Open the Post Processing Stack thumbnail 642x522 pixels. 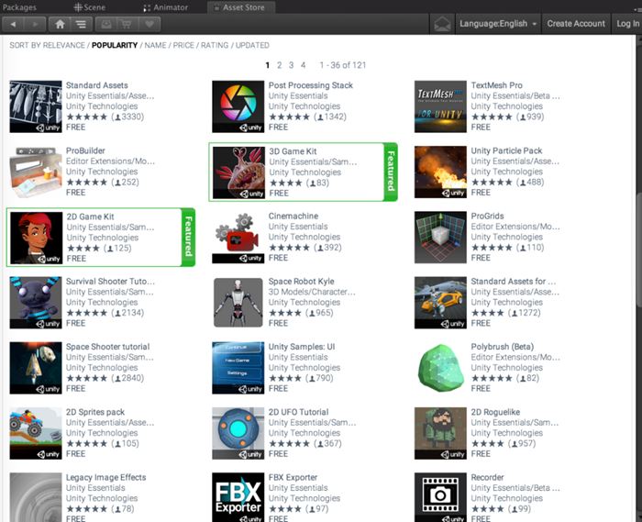tap(238, 106)
